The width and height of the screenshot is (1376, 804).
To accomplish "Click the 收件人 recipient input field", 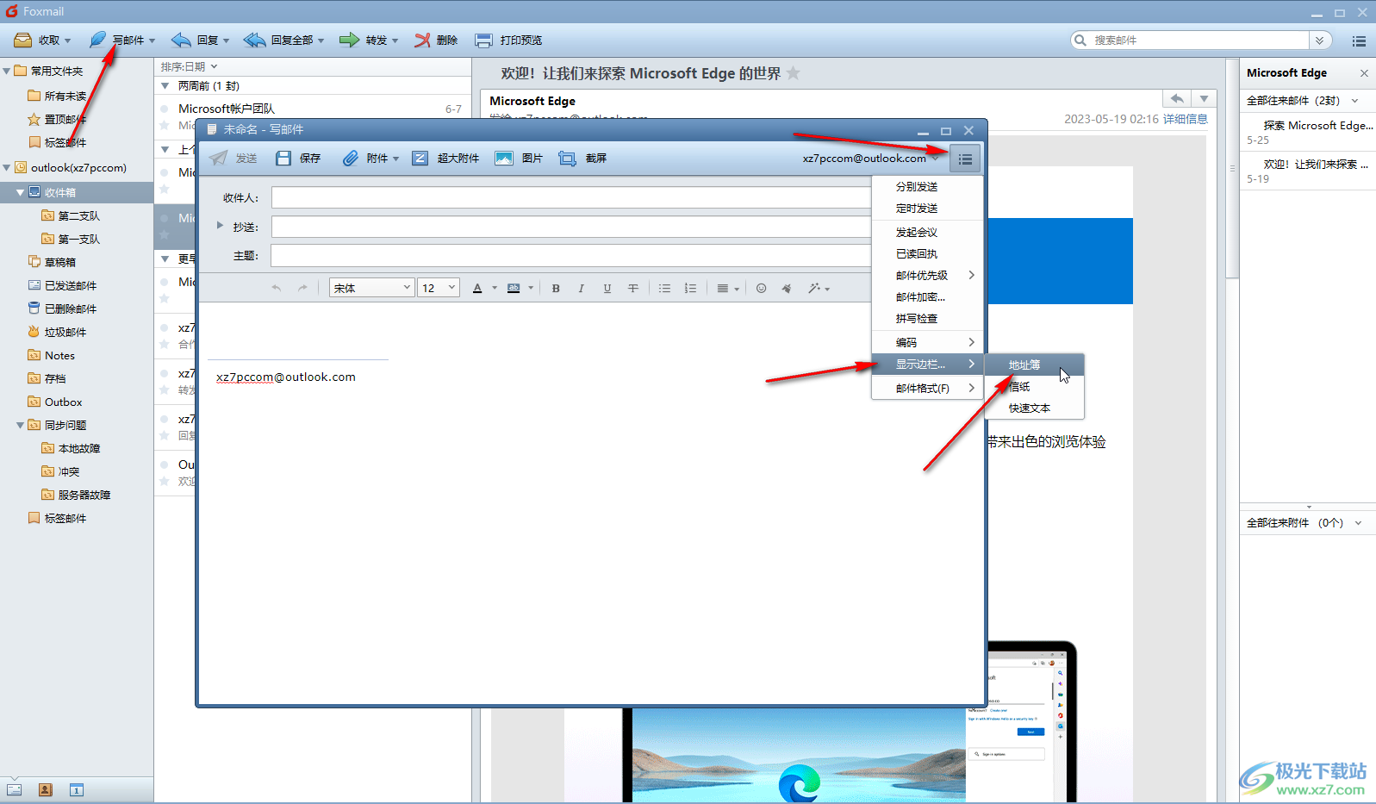I will 571,197.
